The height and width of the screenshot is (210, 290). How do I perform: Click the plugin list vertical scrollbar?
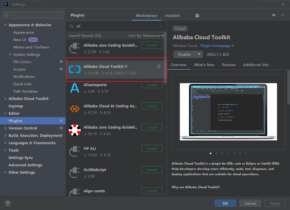coord(165,58)
